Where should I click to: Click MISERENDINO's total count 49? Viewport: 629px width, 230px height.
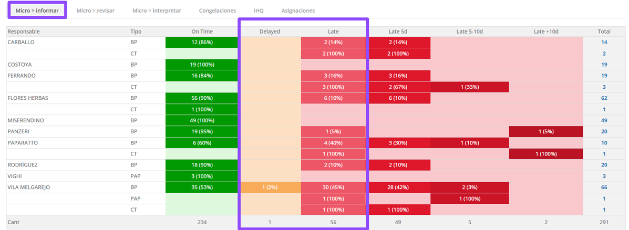tap(604, 120)
